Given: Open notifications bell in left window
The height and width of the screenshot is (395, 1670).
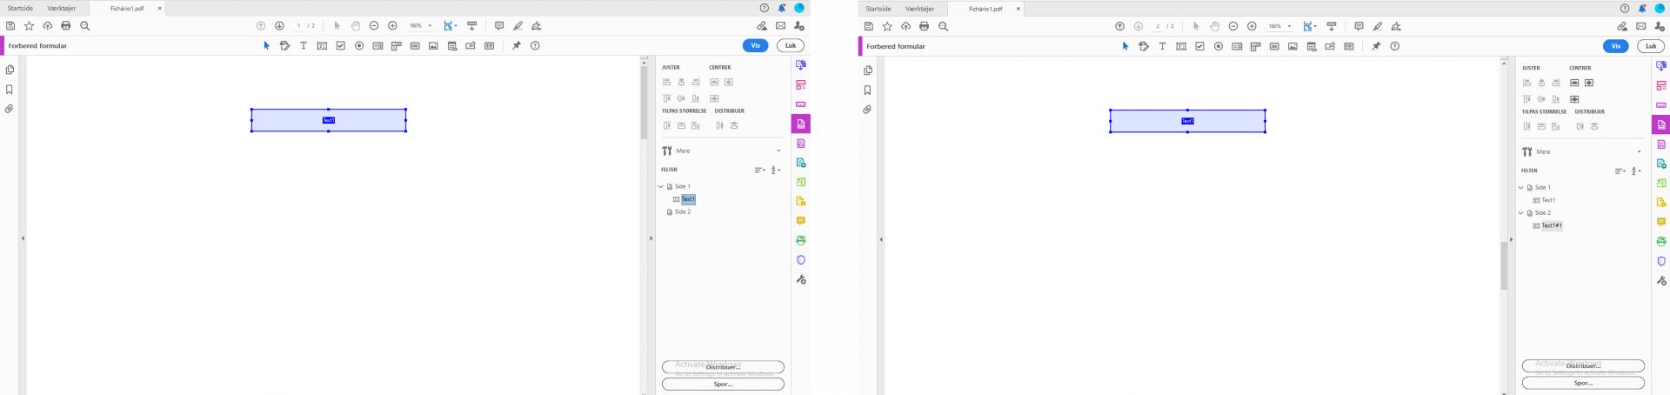Looking at the screenshot, I should pos(782,8).
